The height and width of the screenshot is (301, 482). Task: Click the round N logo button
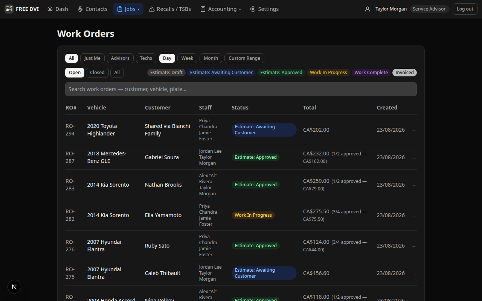pyautogui.click(x=14, y=287)
